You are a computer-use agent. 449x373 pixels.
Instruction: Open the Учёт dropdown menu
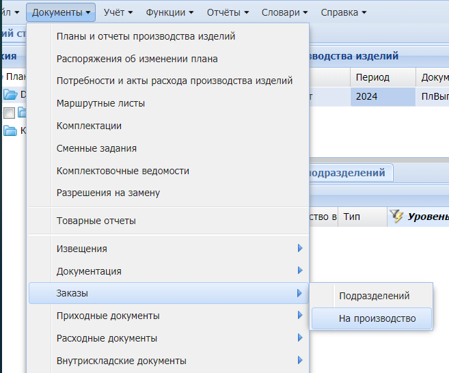(x=118, y=12)
